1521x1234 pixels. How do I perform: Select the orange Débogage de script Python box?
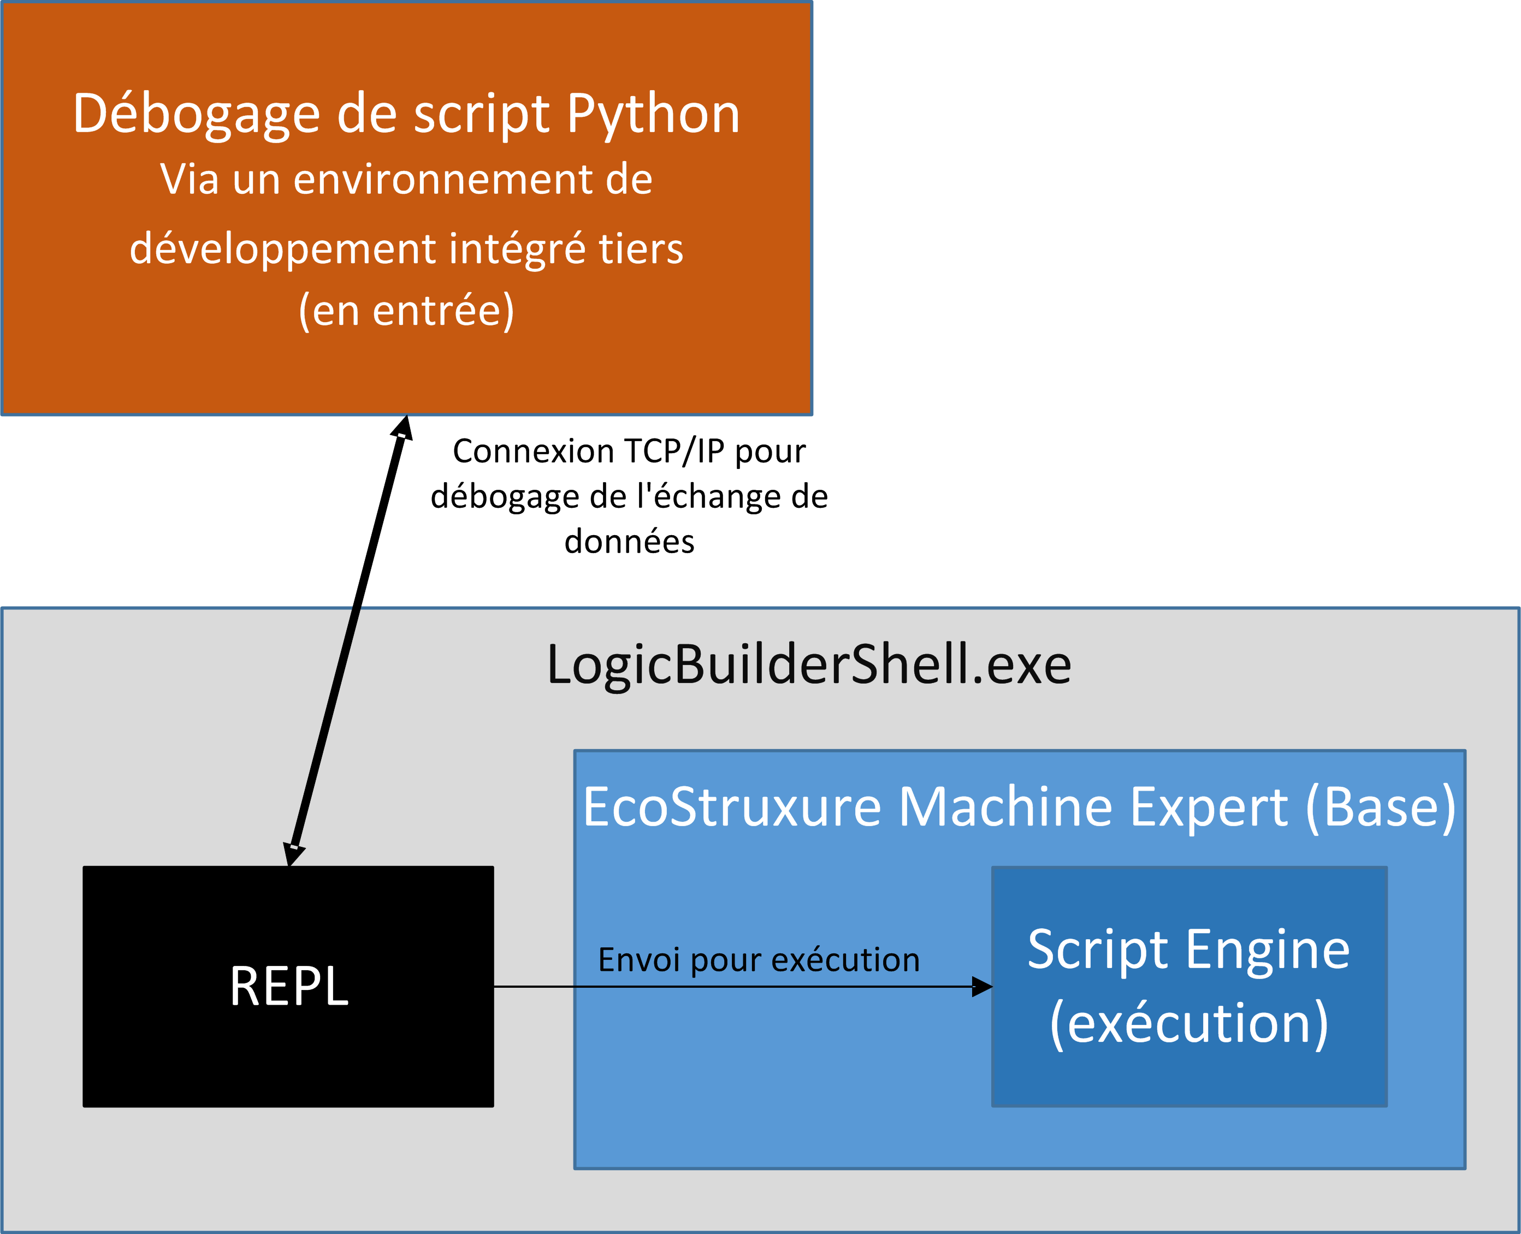click(405, 206)
